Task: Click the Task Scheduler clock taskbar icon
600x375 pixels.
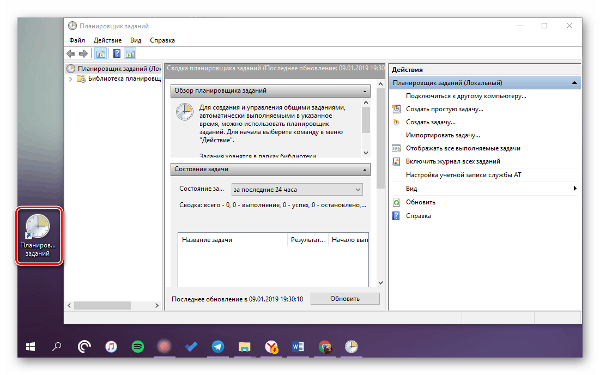Action: coord(351,347)
